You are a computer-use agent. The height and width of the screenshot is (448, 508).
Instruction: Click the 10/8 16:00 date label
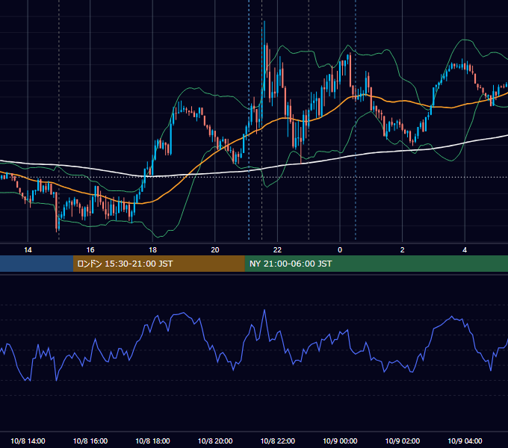90,441
